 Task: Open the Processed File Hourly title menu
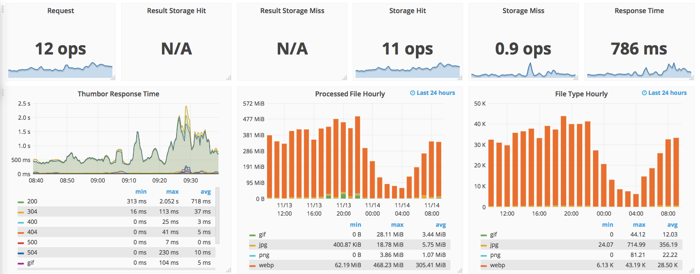click(350, 94)
